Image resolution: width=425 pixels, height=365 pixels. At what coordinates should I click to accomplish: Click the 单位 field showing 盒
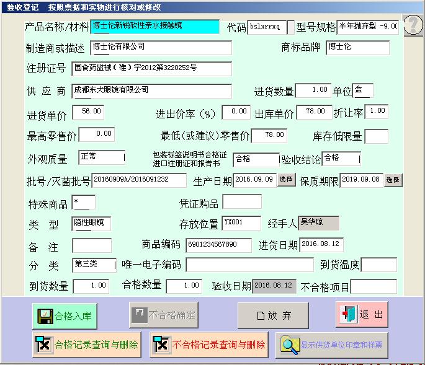tap(363, 90)
